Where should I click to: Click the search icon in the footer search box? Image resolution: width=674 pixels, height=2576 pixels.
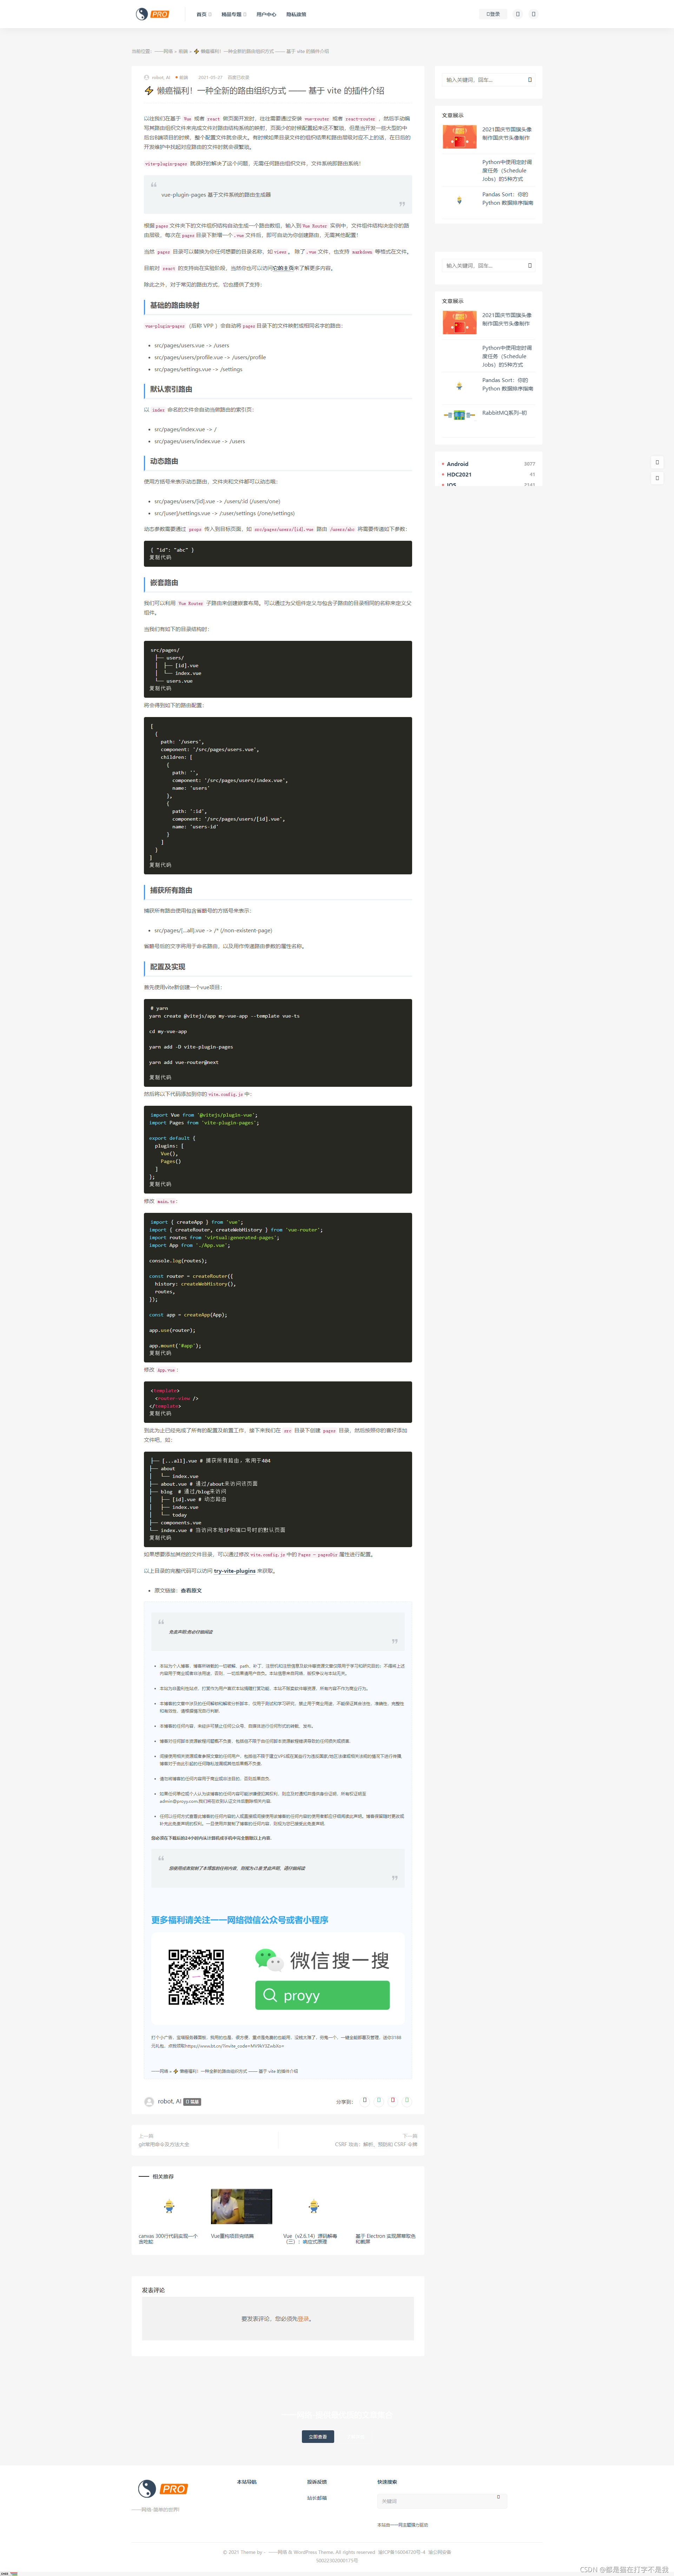499,2497
